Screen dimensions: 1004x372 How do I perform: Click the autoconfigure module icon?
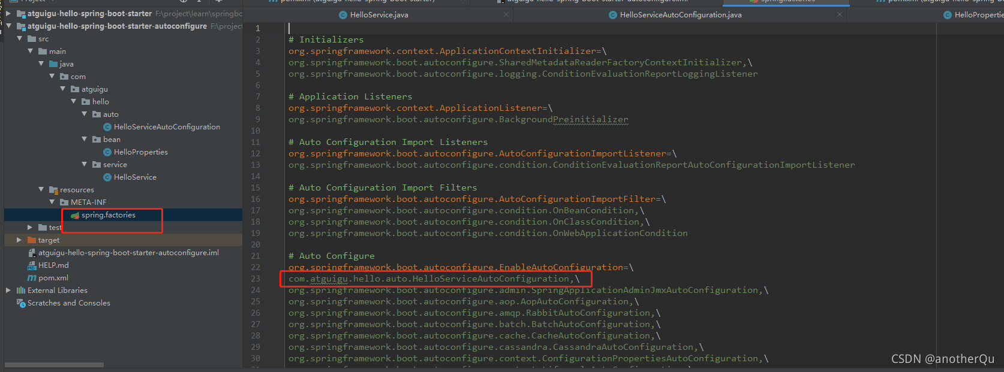[21, 26]
